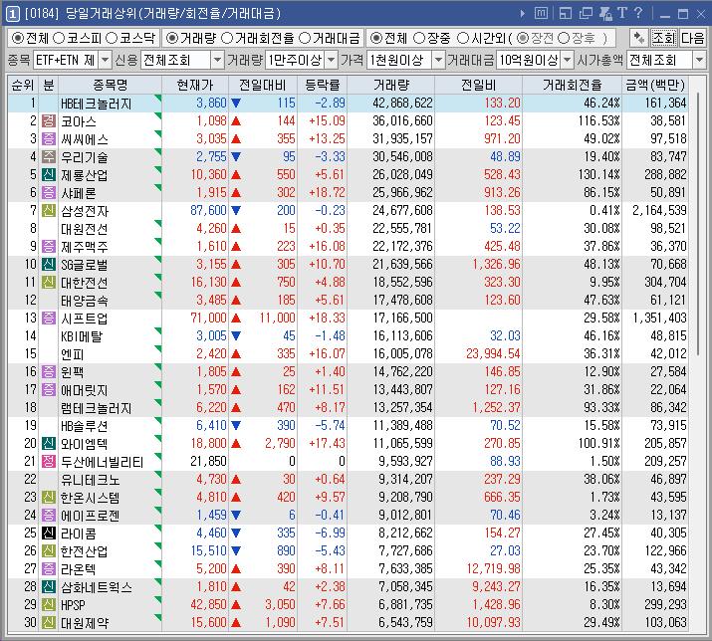Sort by the 순위 column header
The width and height of the screenshot is (712, 641).
click(23, 85)
